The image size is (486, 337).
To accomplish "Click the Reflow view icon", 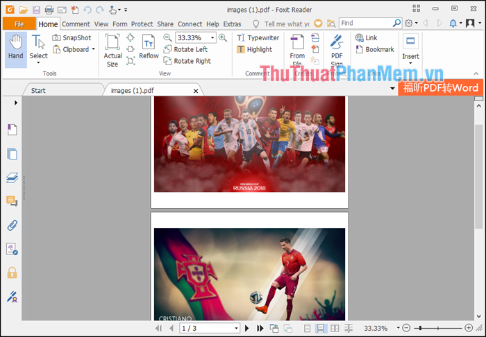I will click(x=149, y=46).
